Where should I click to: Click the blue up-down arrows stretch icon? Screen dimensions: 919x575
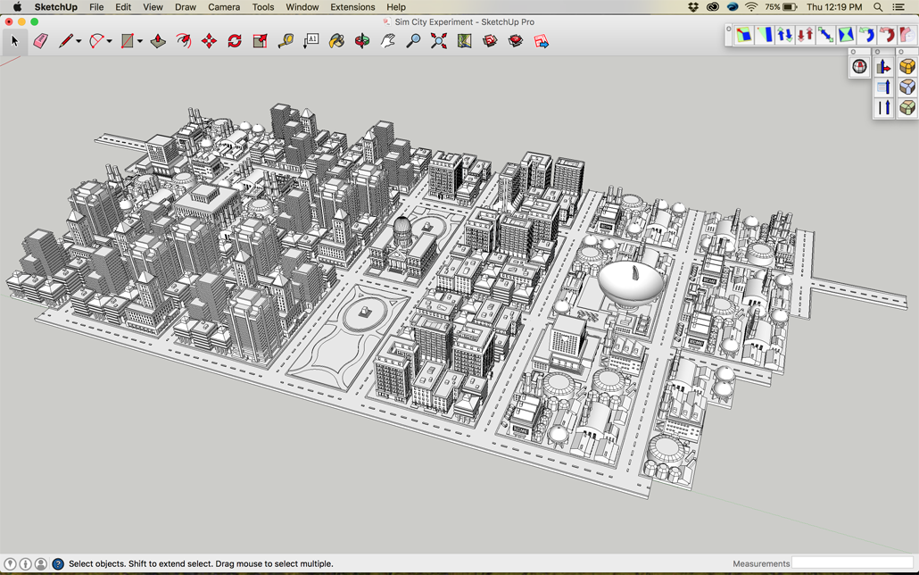coord(785,35)
